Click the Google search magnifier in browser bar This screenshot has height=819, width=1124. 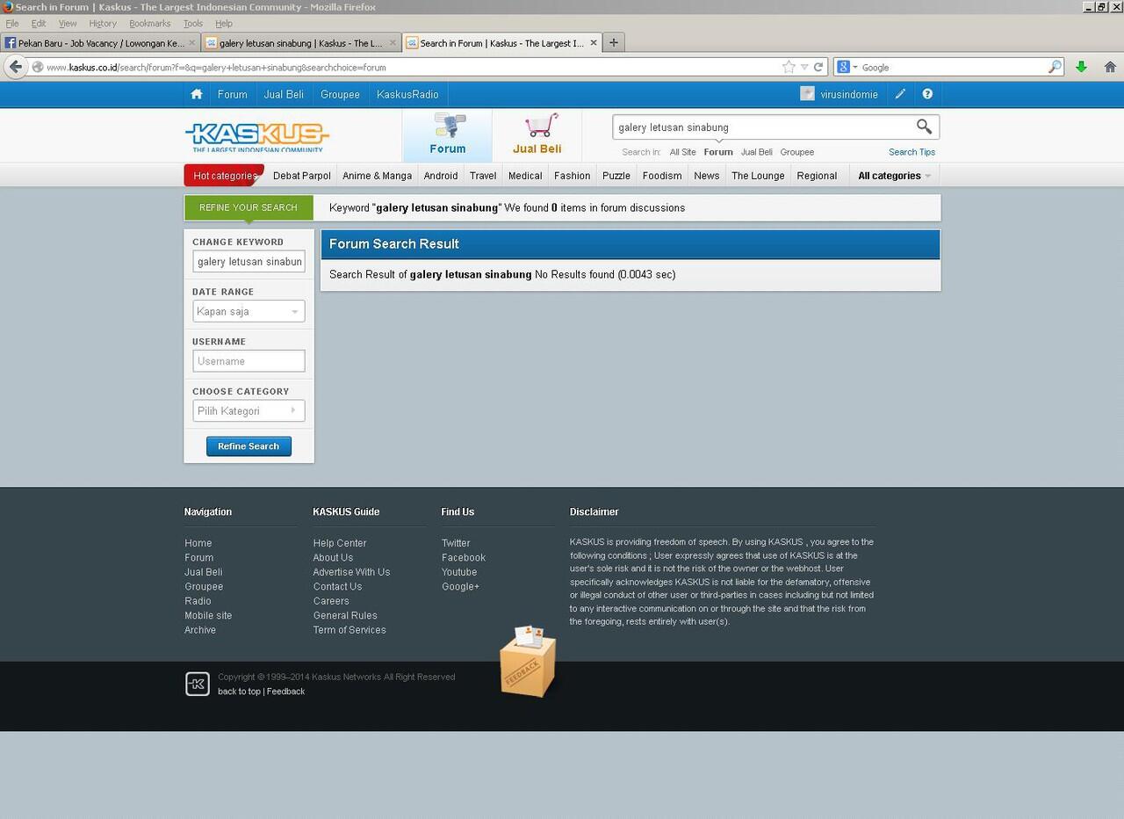tap(1055, 67)
